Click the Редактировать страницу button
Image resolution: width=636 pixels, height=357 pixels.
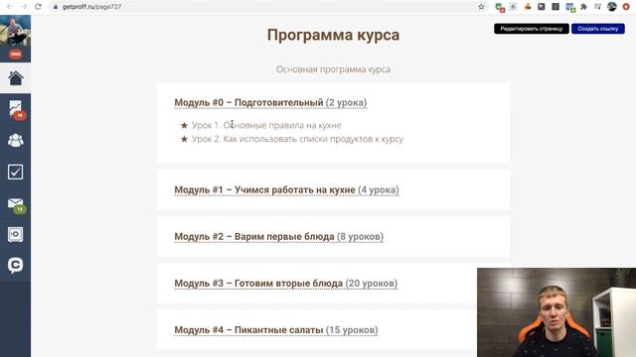pyautogui.click(x=532, y=29)
